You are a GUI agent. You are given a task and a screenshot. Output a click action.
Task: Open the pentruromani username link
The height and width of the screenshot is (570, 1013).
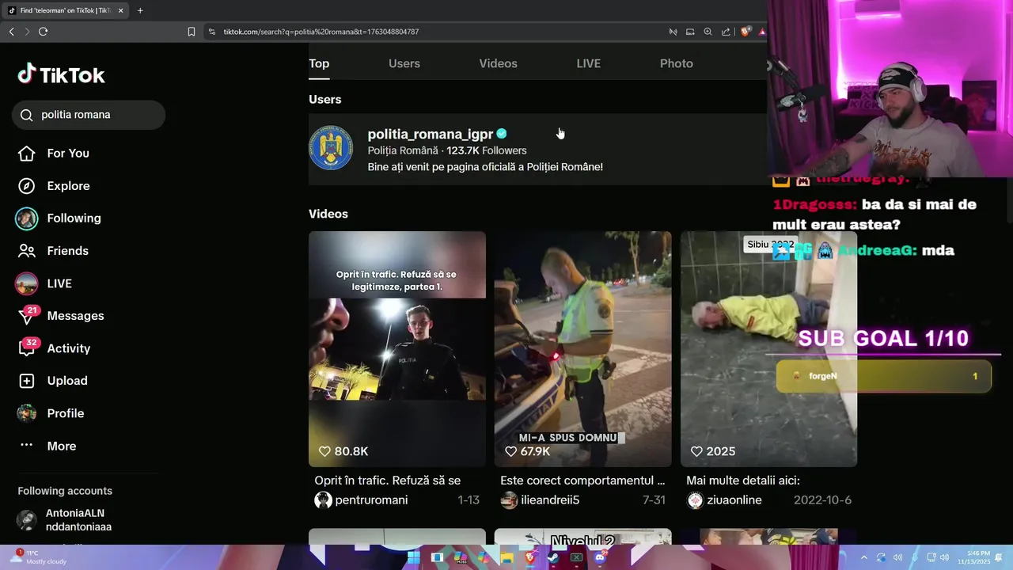371,500
